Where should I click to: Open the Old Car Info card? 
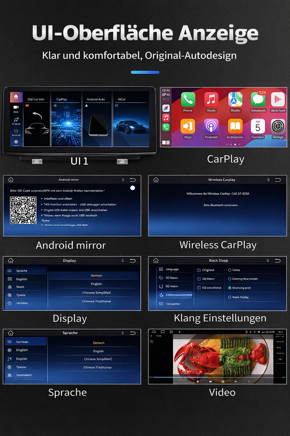coord(37,119)
